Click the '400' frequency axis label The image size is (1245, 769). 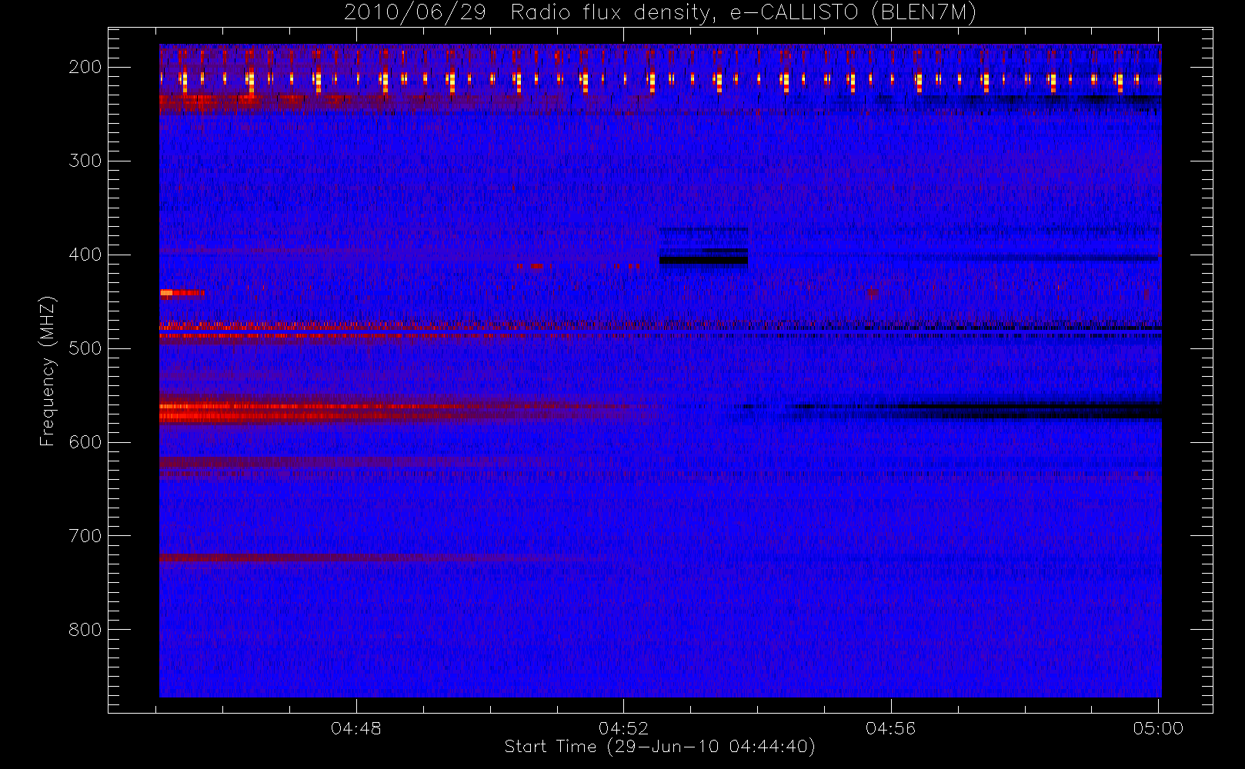pos(85,255)
